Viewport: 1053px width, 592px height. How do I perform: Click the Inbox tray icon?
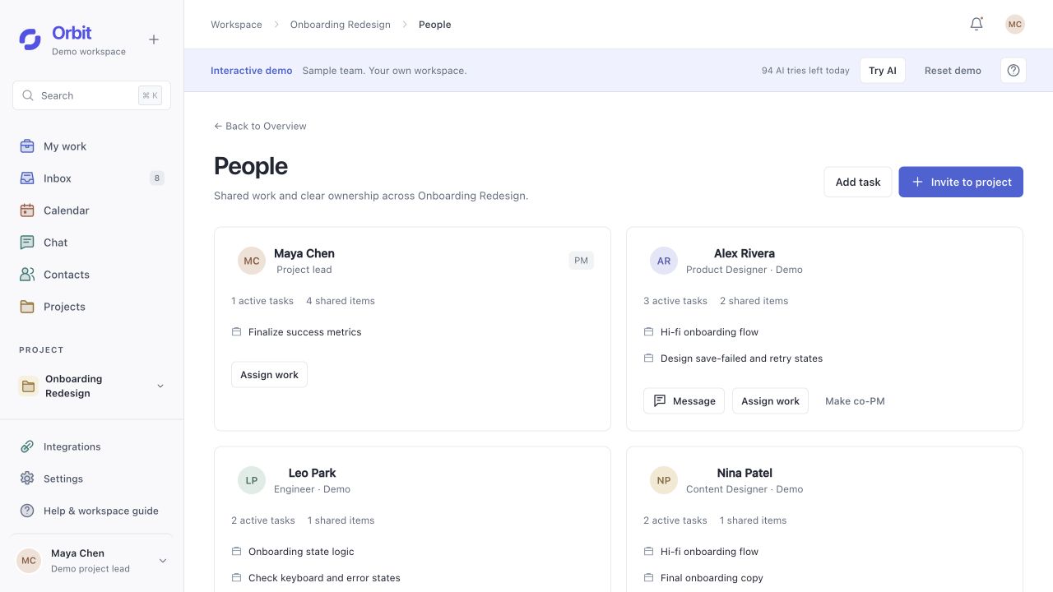27,178
